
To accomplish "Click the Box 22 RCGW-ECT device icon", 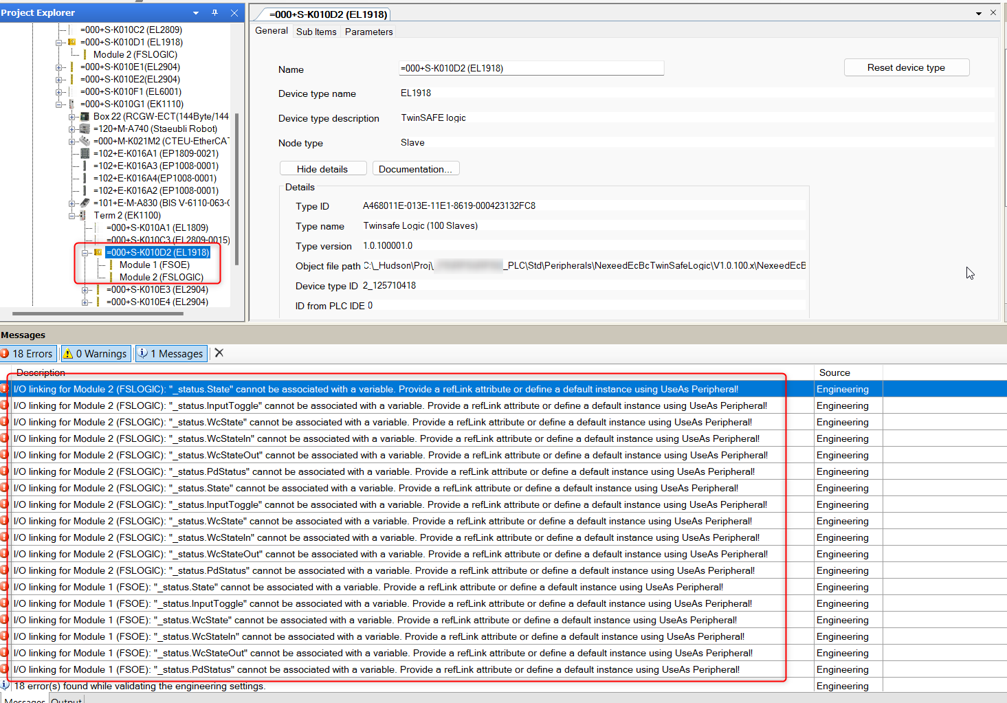I will pos(85,116).
